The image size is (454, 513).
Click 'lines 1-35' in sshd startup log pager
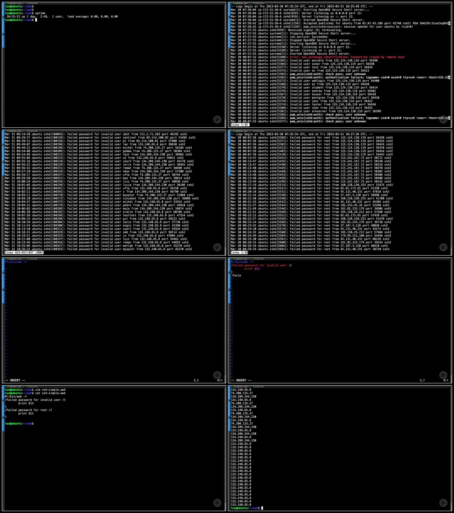239,125
